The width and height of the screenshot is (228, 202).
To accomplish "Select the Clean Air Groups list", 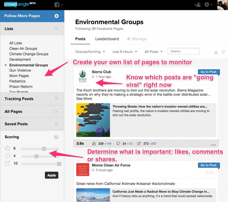I will 23,49.
